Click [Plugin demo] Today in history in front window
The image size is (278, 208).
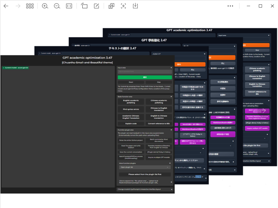159,152
